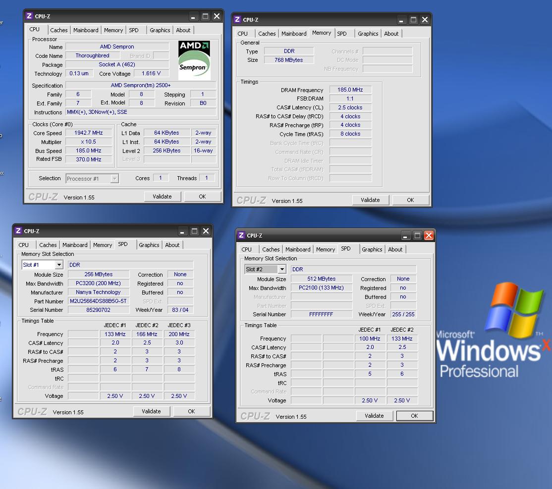The width and height of the screenshot is (552, 489).
Task: Click the Serial Number FFFFFFFF
Action: (322, 315)
